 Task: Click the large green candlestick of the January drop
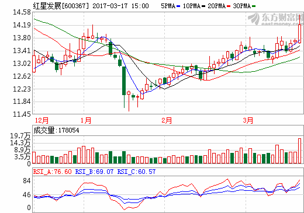pos(124,81)
